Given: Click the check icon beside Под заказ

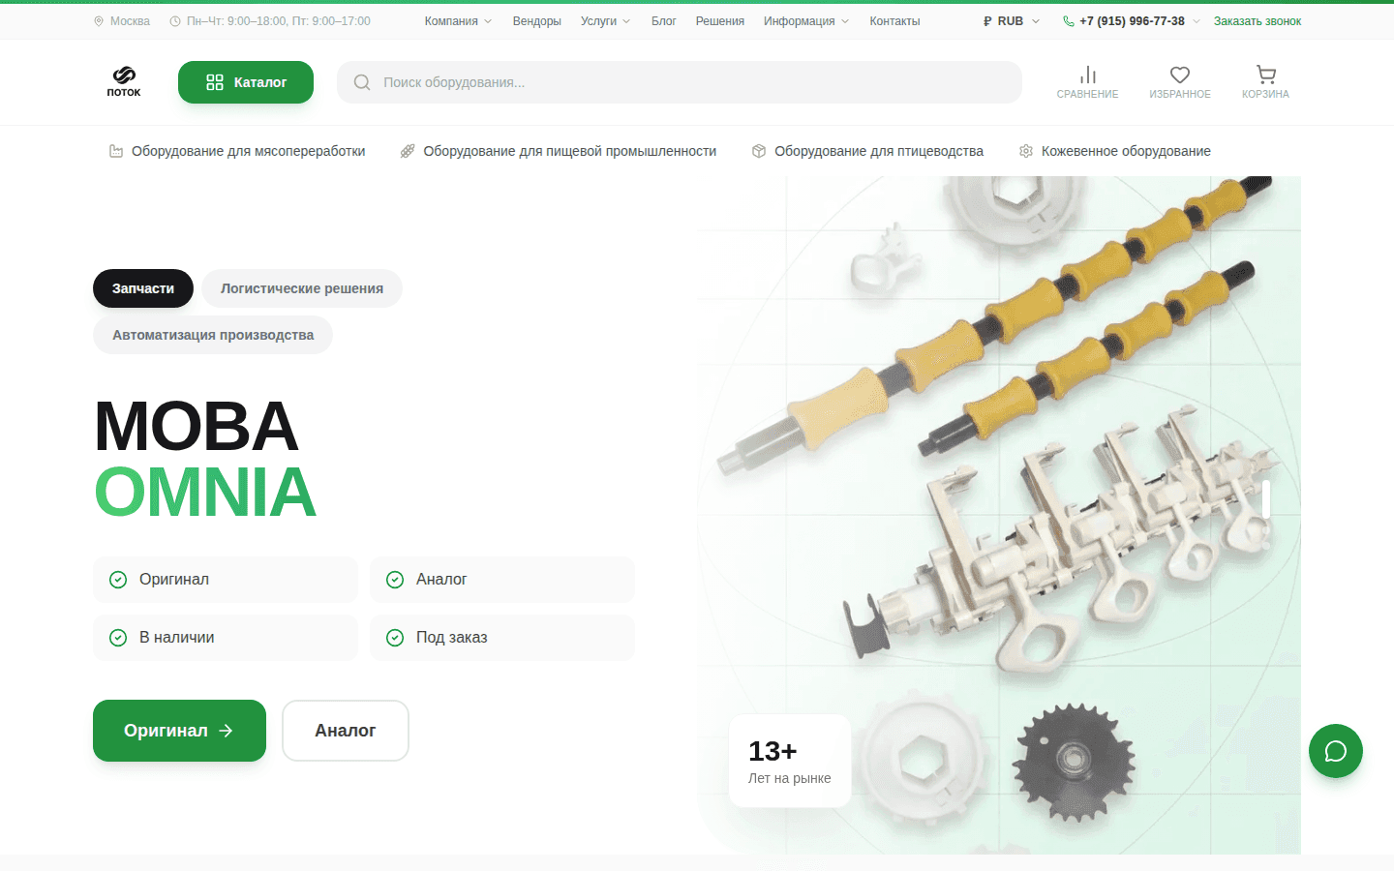Looking at the screenshot, I should (x=395, y=638).
